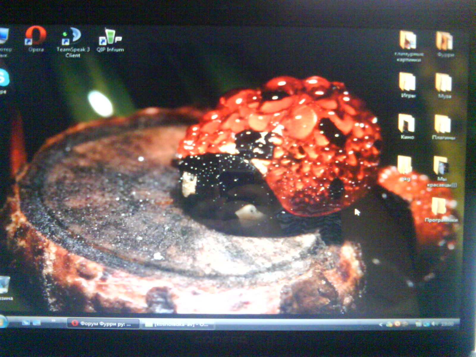Open the Windows Start menu orb
The image size is (476, 357).
2,322
